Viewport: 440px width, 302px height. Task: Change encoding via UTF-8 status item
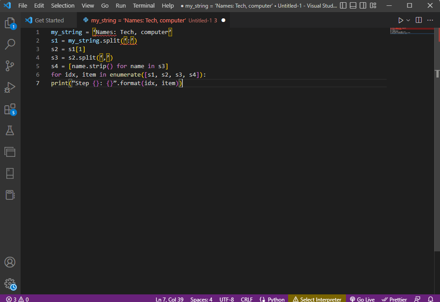point(226,299)
